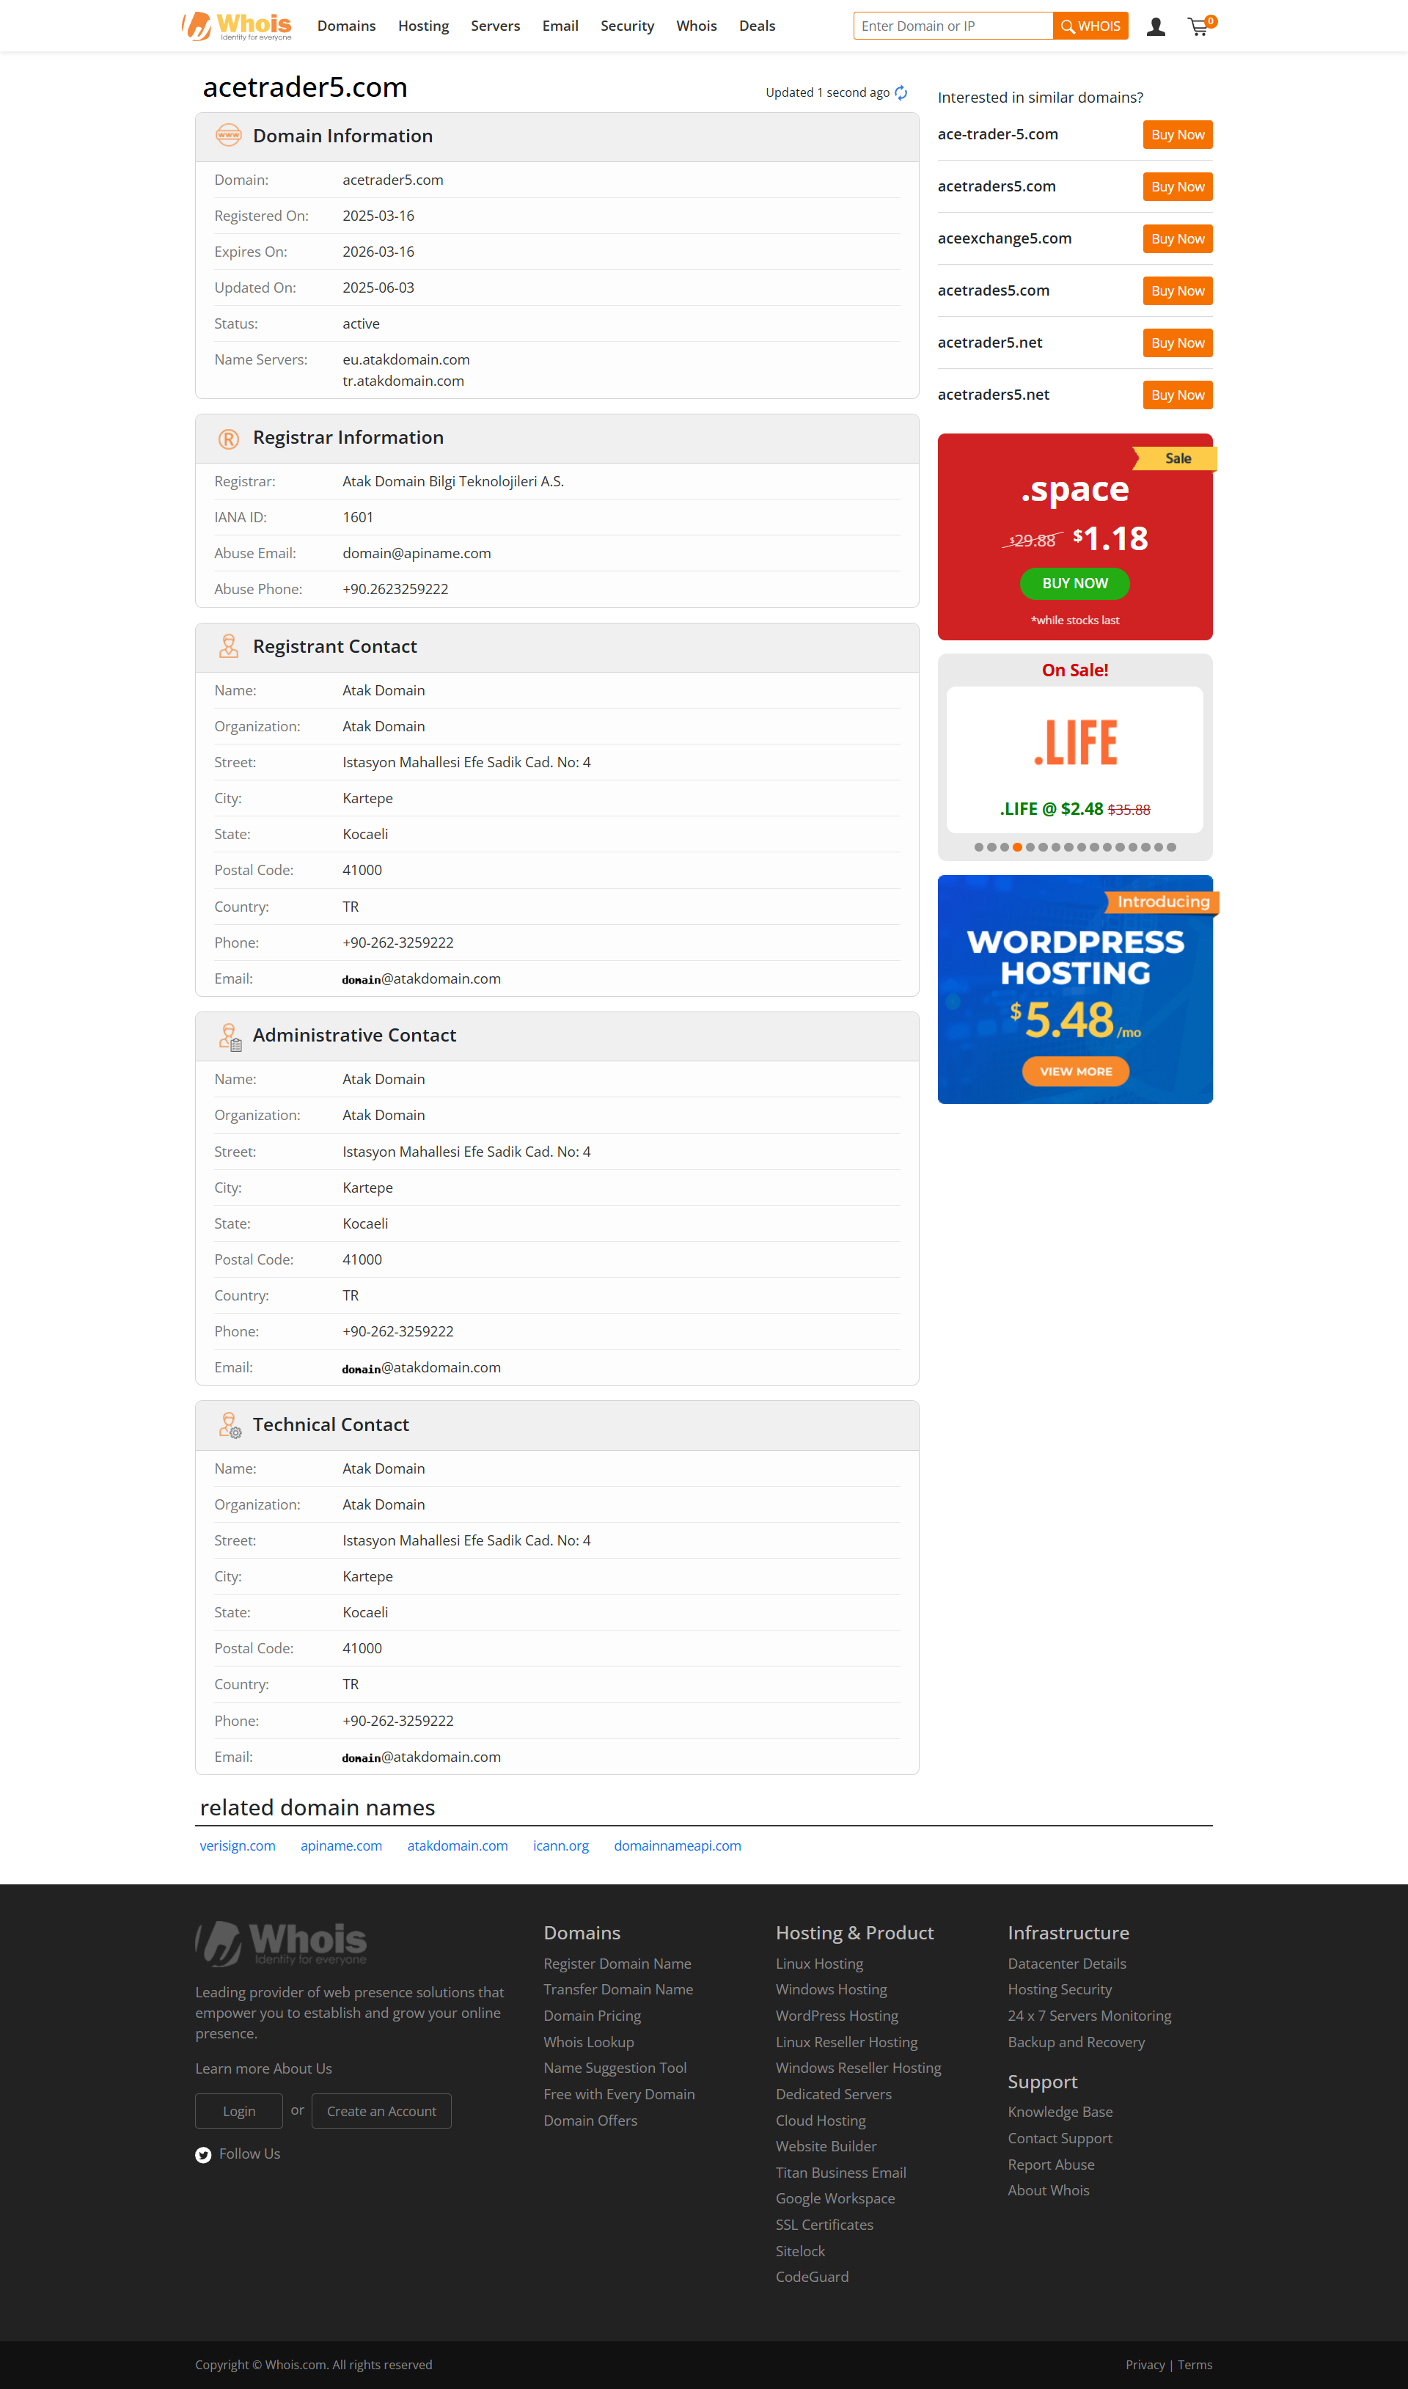Open Knowledge Base footer link
This screenshot has height=2389, width=1408.
(1060, 2112)
